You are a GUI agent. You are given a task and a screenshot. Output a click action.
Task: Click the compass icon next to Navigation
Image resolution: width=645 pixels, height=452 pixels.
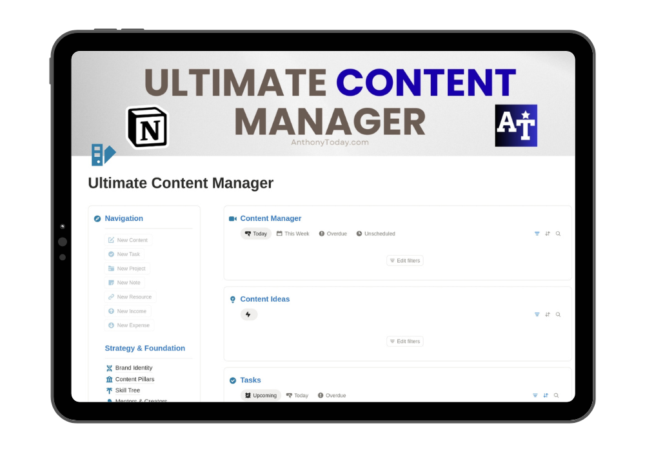point(97,219)
